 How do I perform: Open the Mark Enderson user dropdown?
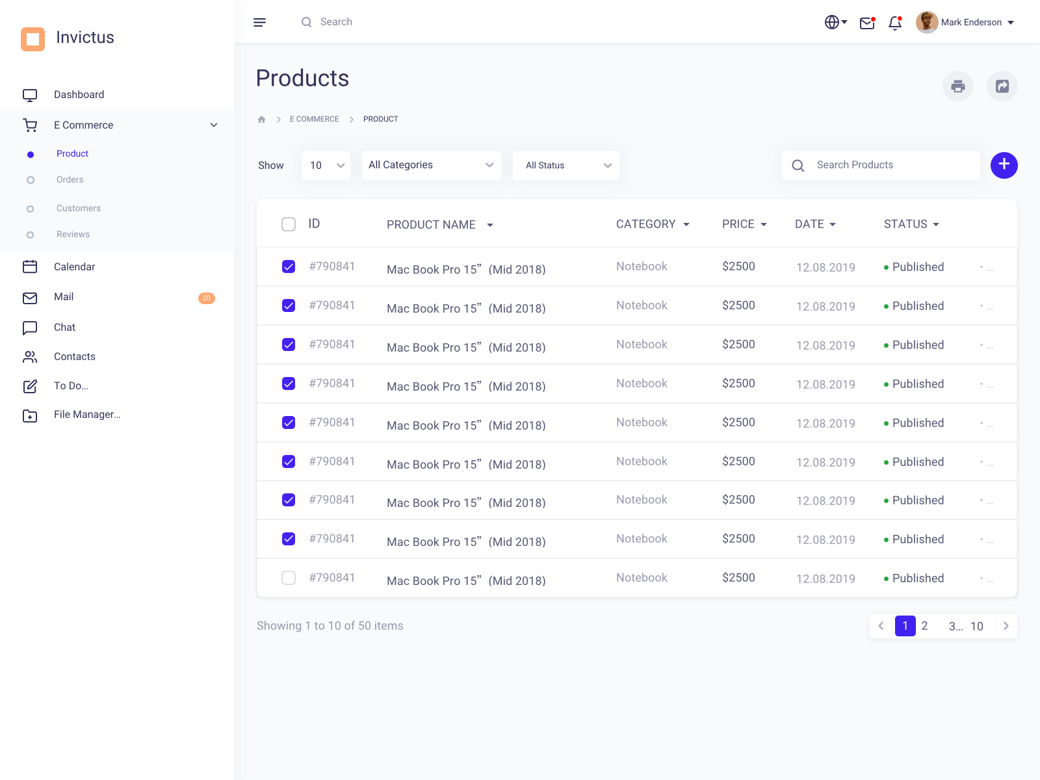[1011, 22]
